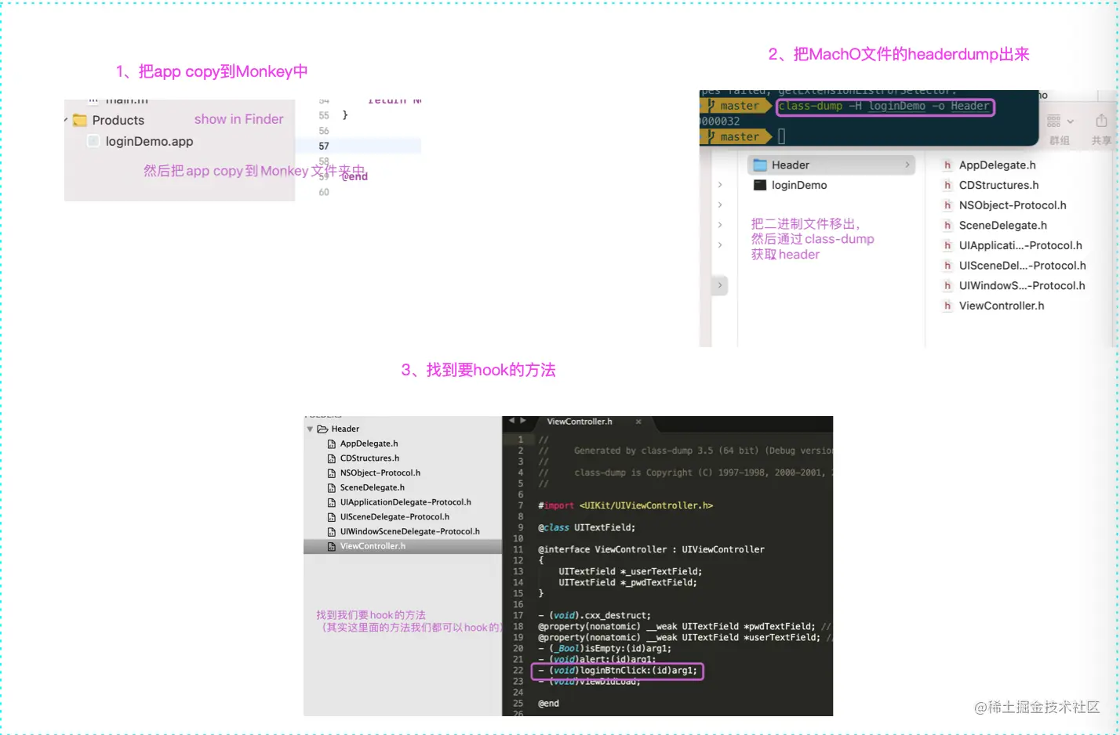Click the isEmpty: method line
This screenshot has height=735, width=1120.
pos(605,648)
